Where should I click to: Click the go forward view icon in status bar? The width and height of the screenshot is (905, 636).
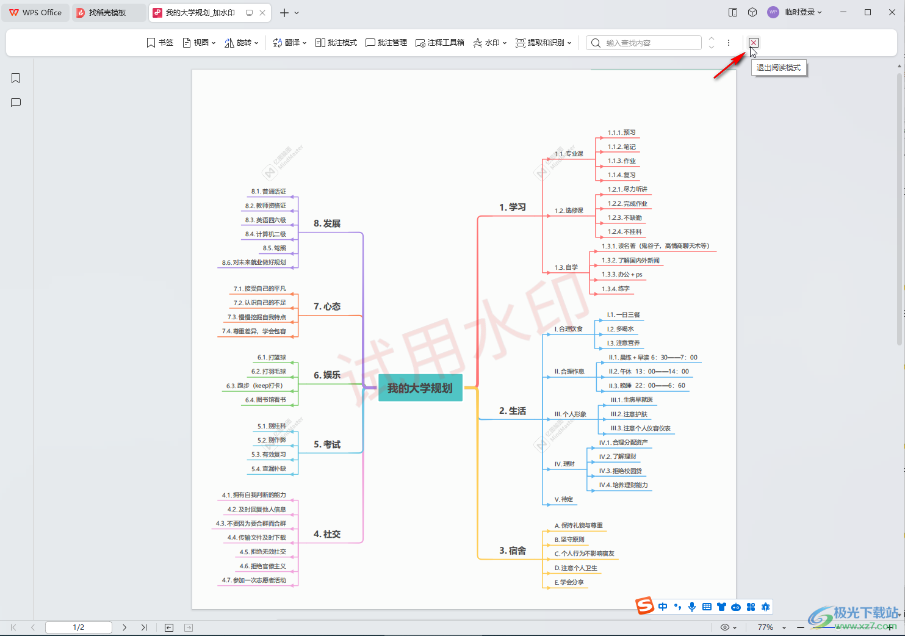189,627
